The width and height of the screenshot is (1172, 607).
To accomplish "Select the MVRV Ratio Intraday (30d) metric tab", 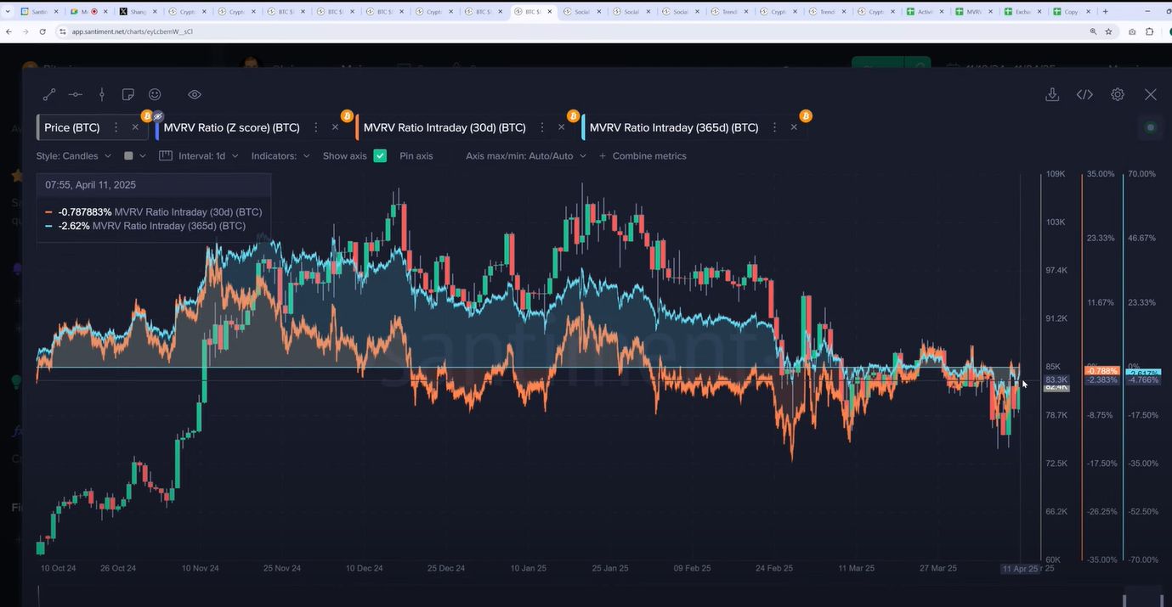I will tap(444, 128).
